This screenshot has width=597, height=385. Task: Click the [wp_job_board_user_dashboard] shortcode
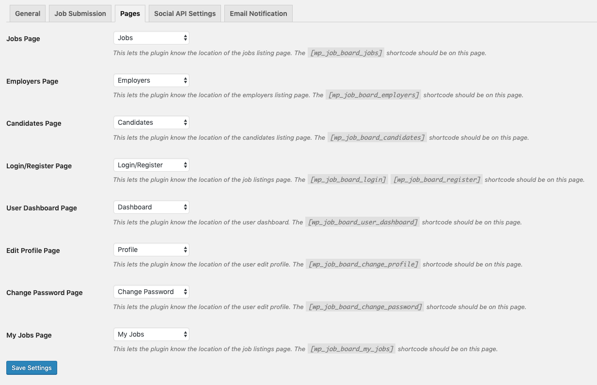362,222
